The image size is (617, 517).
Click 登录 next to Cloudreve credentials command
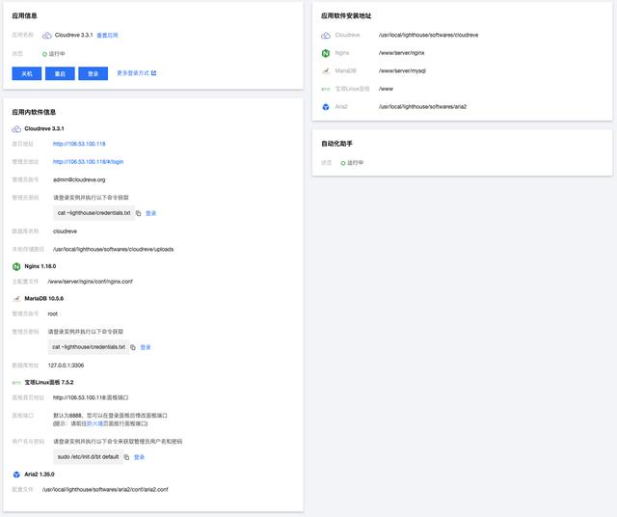[151, 213]
